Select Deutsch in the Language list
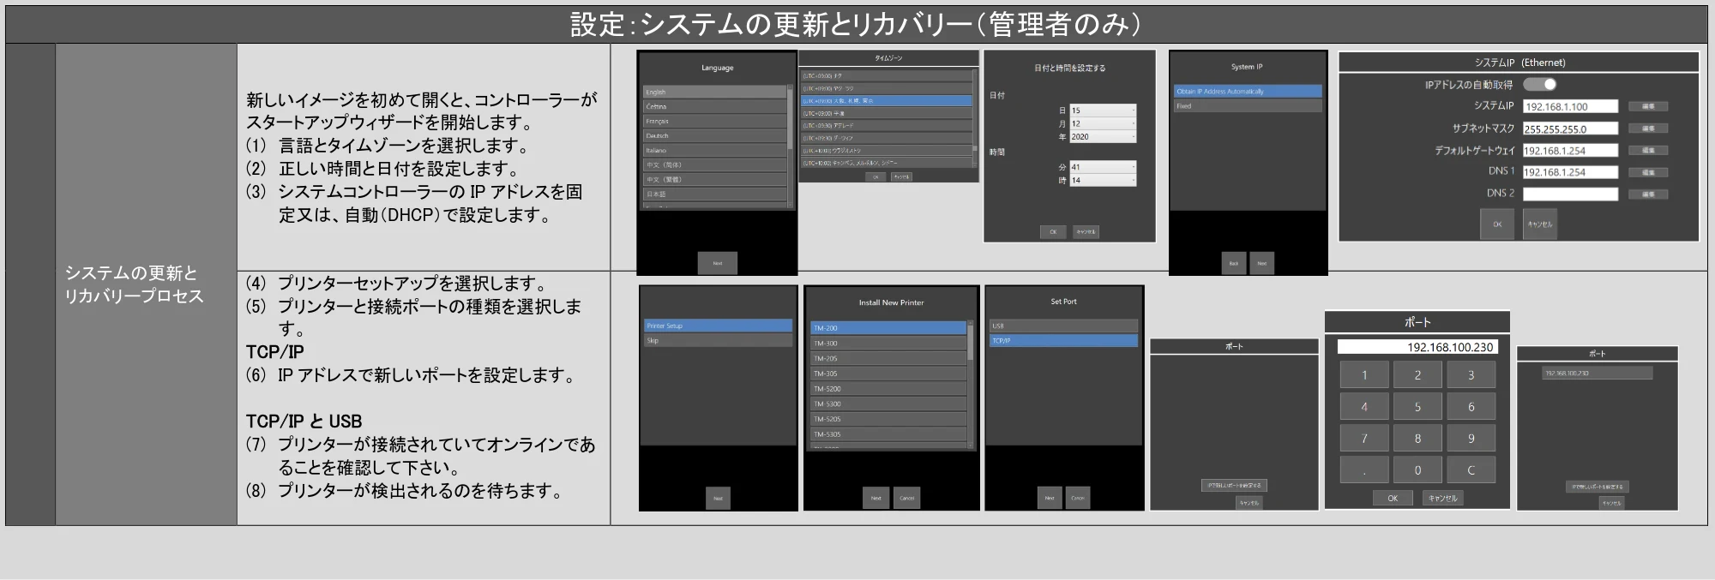 click(x=715, y=135)
